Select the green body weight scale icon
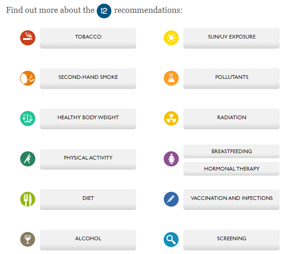 pyautogui.click(x=28, y=118)
